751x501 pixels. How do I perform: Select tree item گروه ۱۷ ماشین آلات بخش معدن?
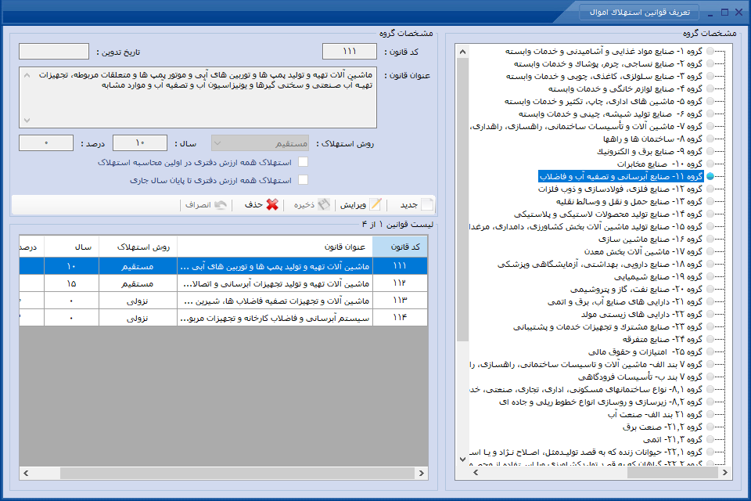[643, 252]
